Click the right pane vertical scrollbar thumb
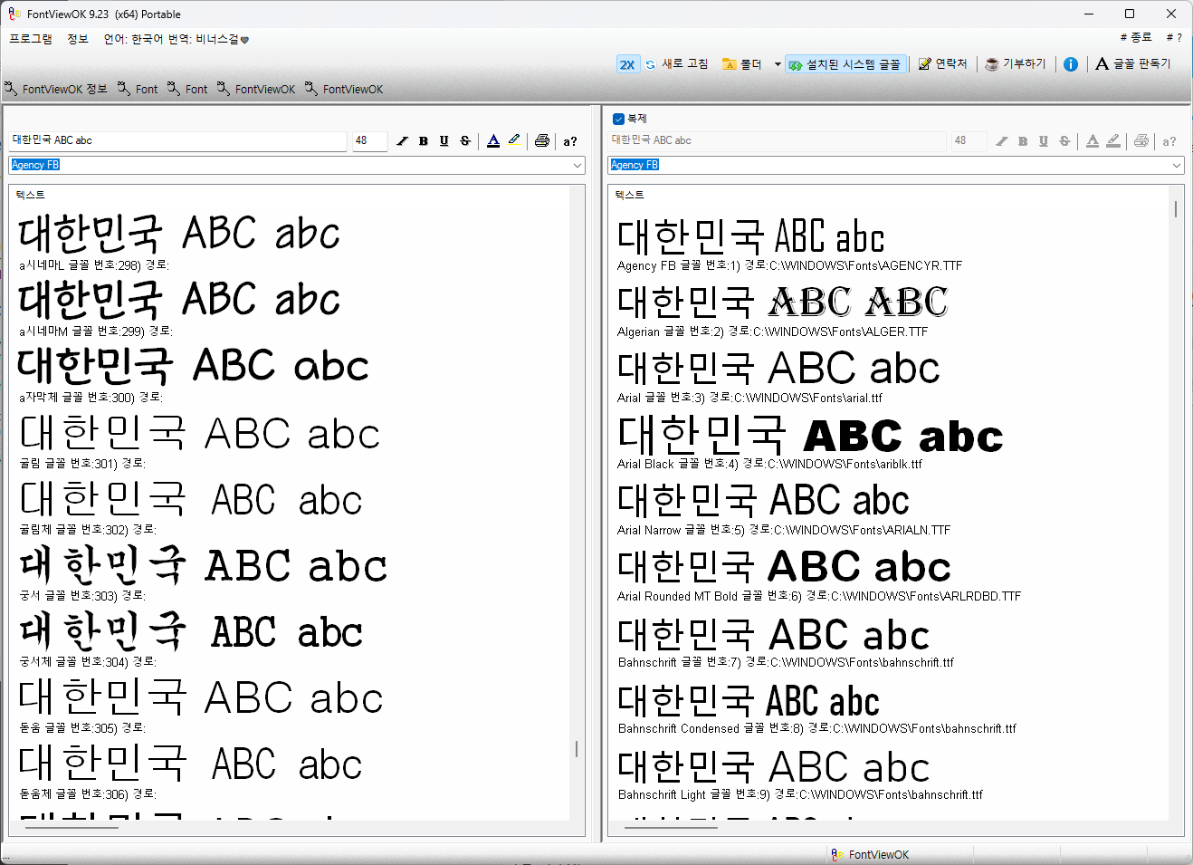The height and width of the screenshot is (865, 1193). click(1176, 209)
